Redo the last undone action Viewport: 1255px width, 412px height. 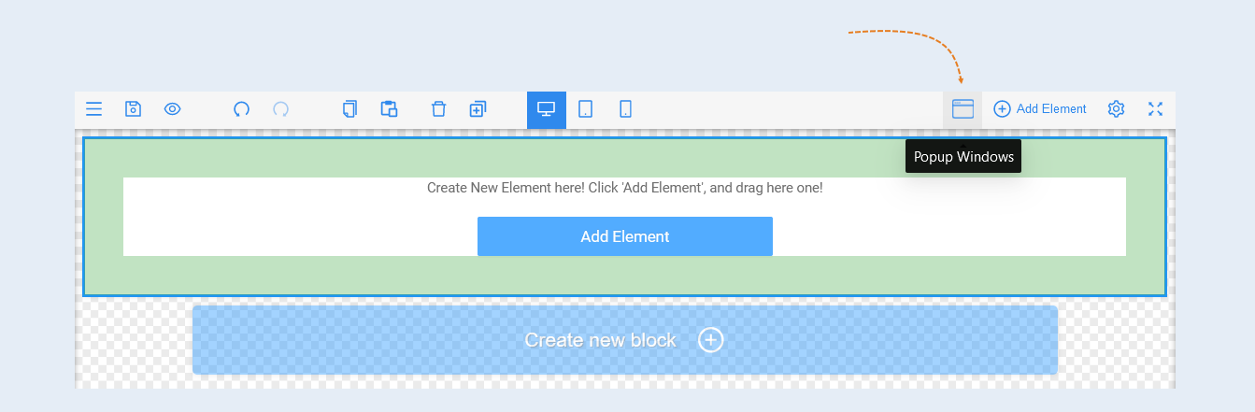pyautogui.click(x=281, y=109)
